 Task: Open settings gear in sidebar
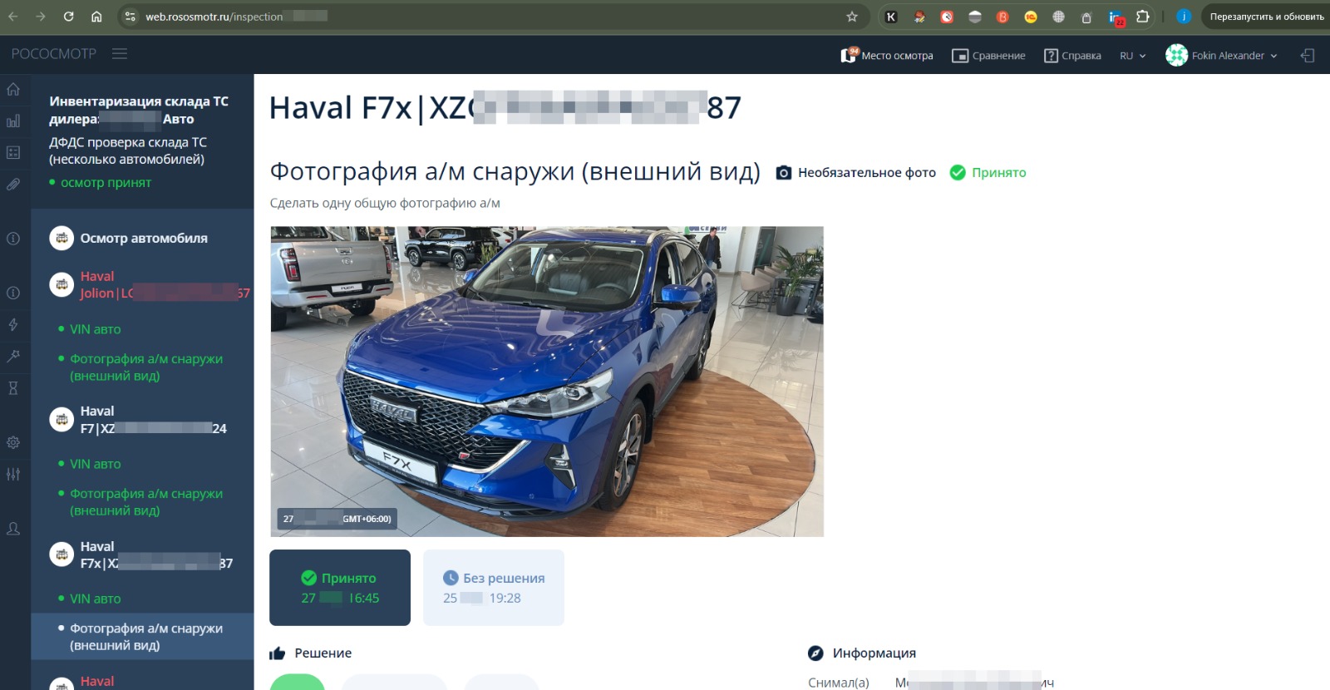13,442
